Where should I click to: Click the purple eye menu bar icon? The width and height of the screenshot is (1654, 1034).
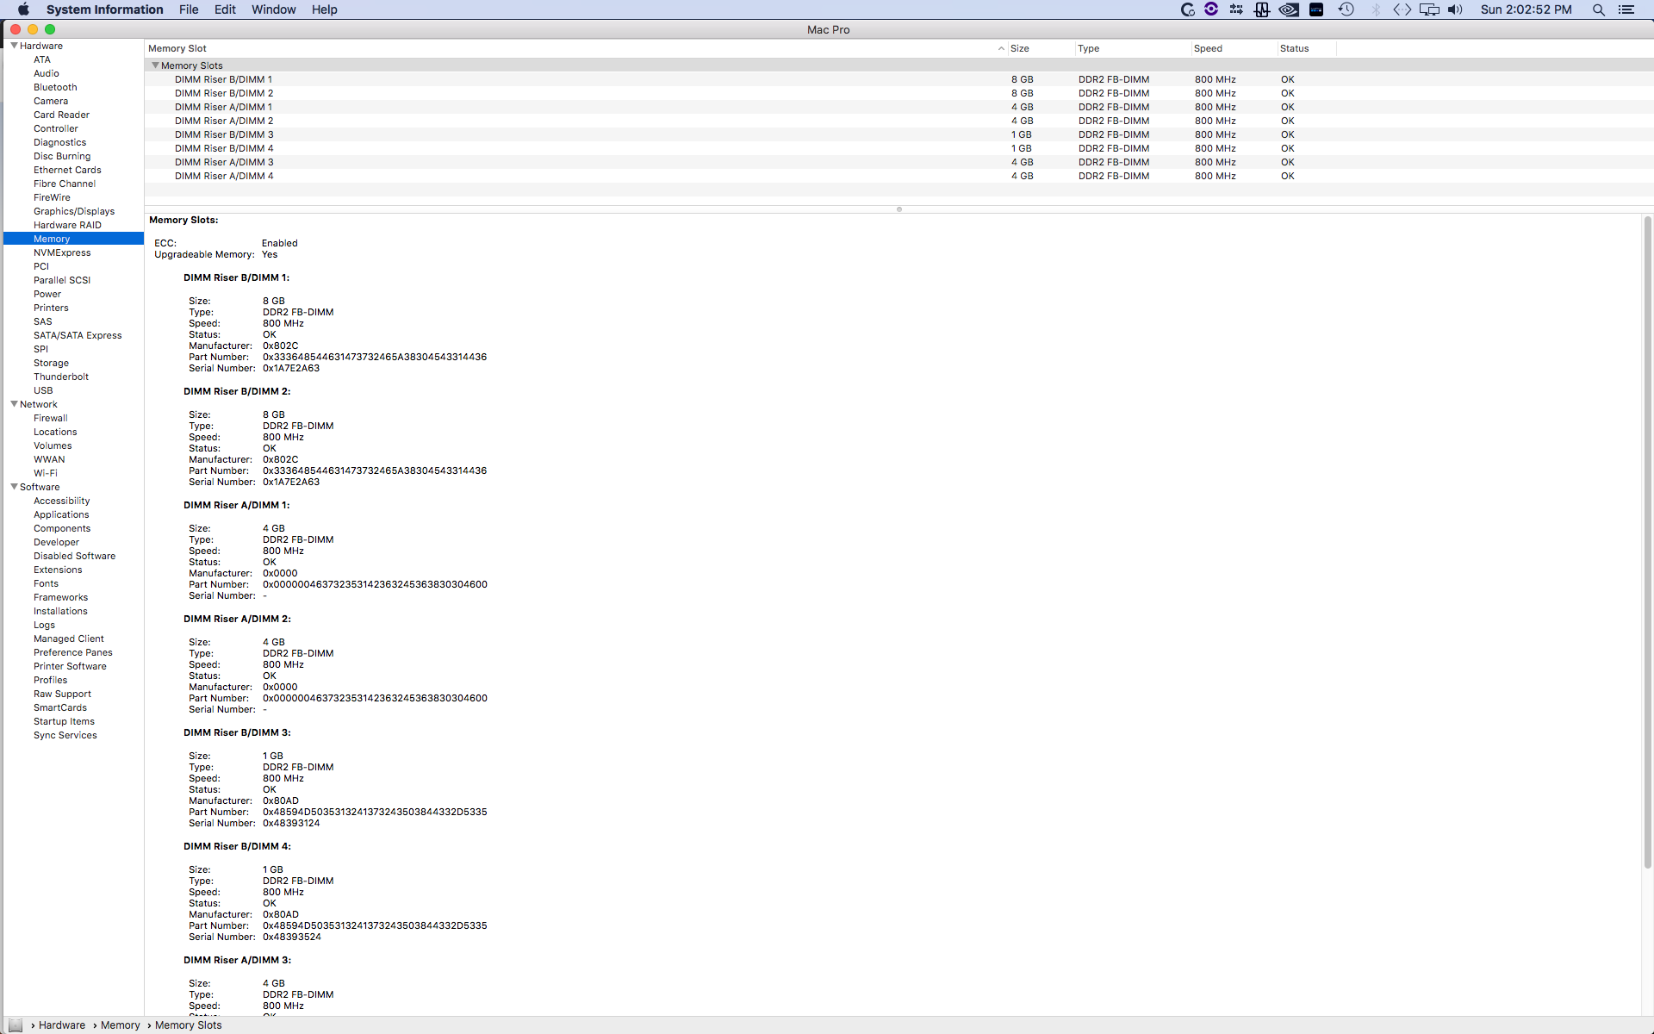point(1211,9)
